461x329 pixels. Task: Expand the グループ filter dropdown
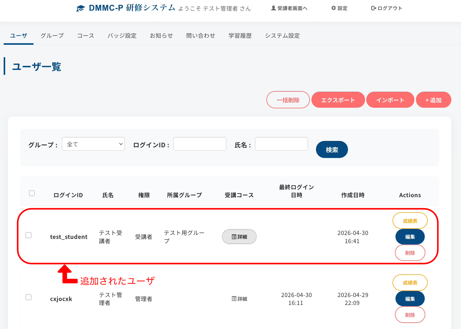tap(93, 144)
